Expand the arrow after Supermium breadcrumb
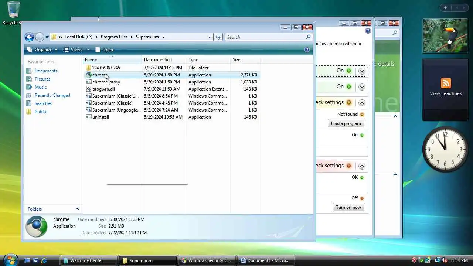This screenshot has height=266, width=473. tap(163, 37)
